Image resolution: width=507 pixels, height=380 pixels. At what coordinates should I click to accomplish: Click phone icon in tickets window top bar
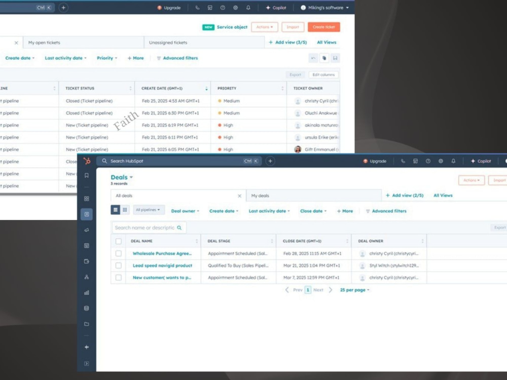197,8
